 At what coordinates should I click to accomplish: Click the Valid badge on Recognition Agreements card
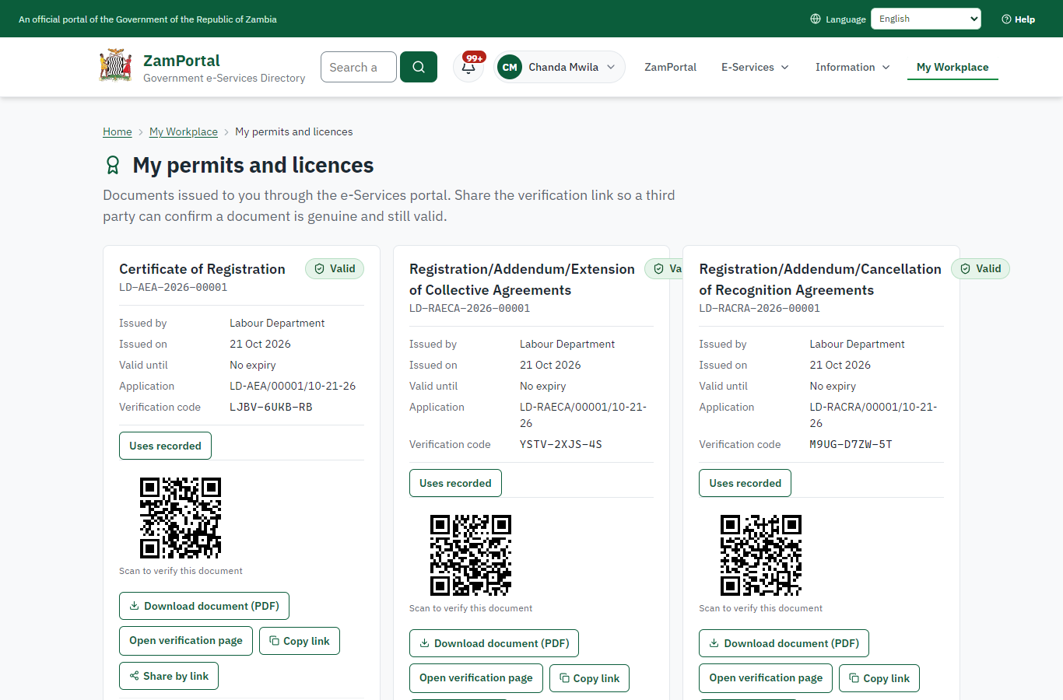point(981,269)
